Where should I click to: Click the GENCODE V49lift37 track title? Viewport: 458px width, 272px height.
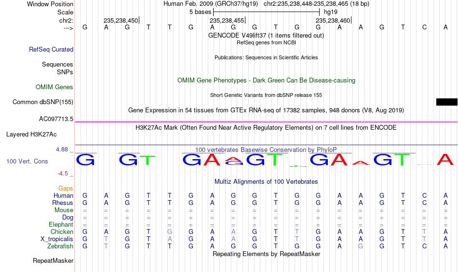[266, 36]
